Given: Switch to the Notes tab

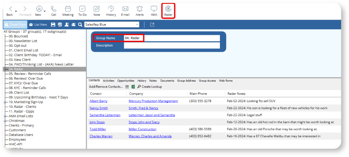Looking at the screenshot, I should 153,81.
